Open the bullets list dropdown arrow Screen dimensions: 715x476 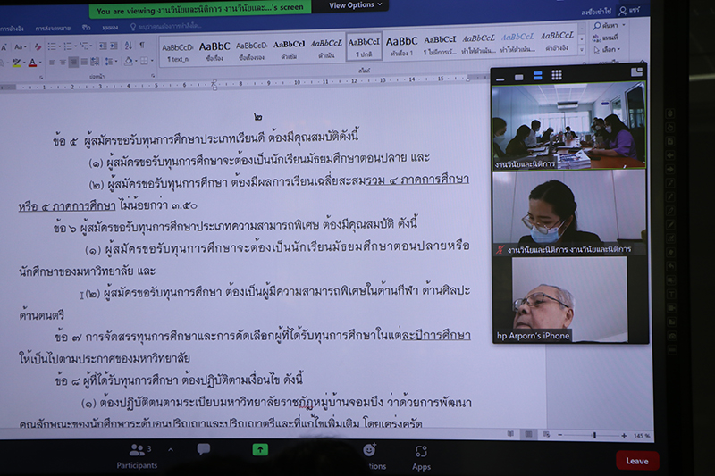59,46
